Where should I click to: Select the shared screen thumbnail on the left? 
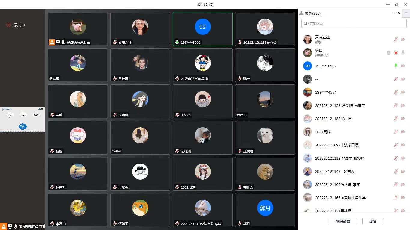pos(23,119)
